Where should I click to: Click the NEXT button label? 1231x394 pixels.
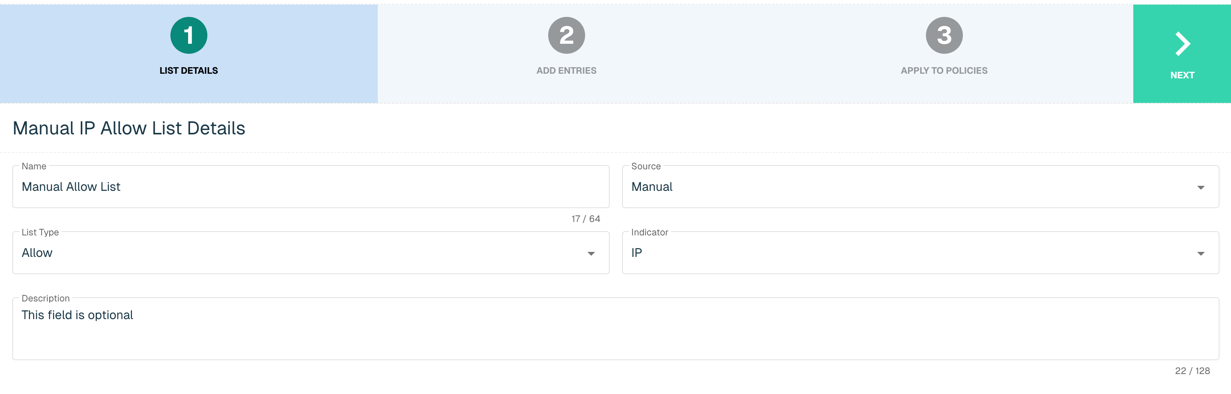pos(1182,75)
